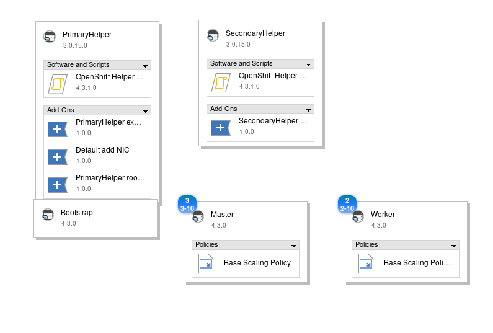493x333 pixels.
Task: Click the Master server icon
Action: (x=198, y=216)
